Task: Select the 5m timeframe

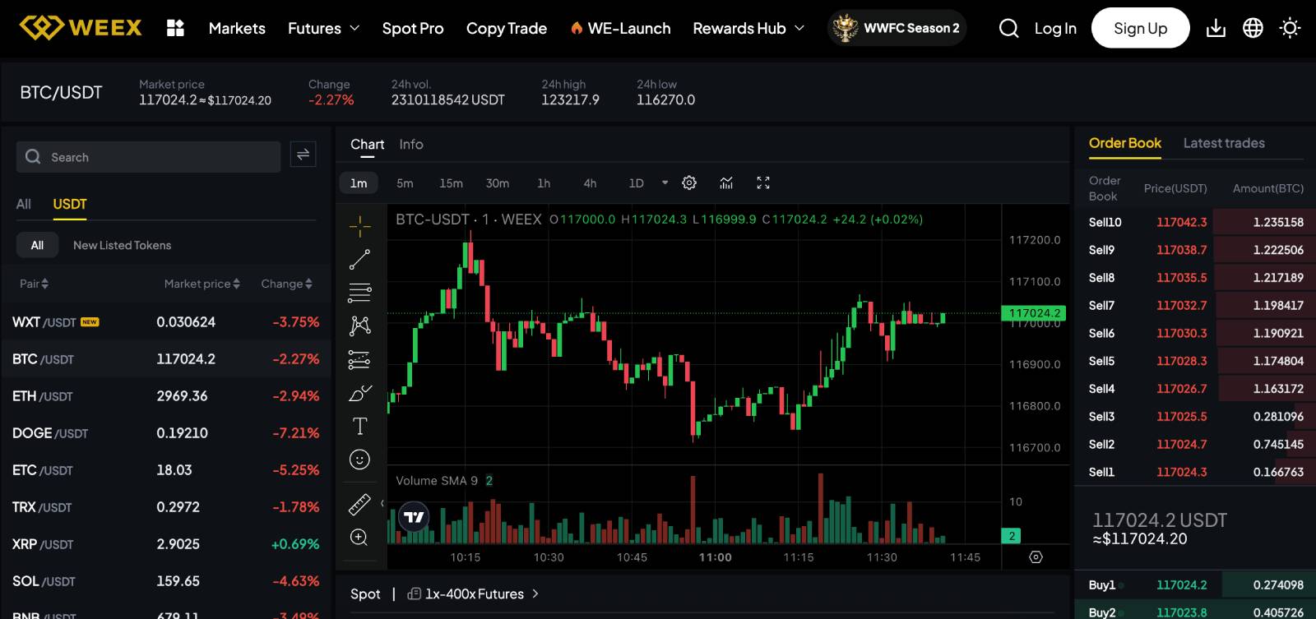Action: [405, 183]
